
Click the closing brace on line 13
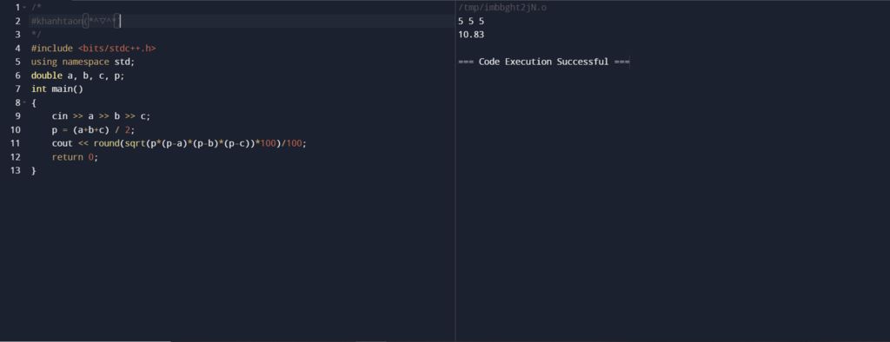pyautogui.click(x=34, y=171)
